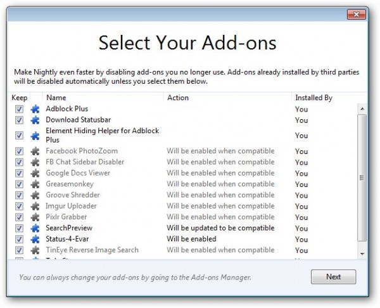Click the FB Chat Sidebar Disabler icon

tap(35, 162)
